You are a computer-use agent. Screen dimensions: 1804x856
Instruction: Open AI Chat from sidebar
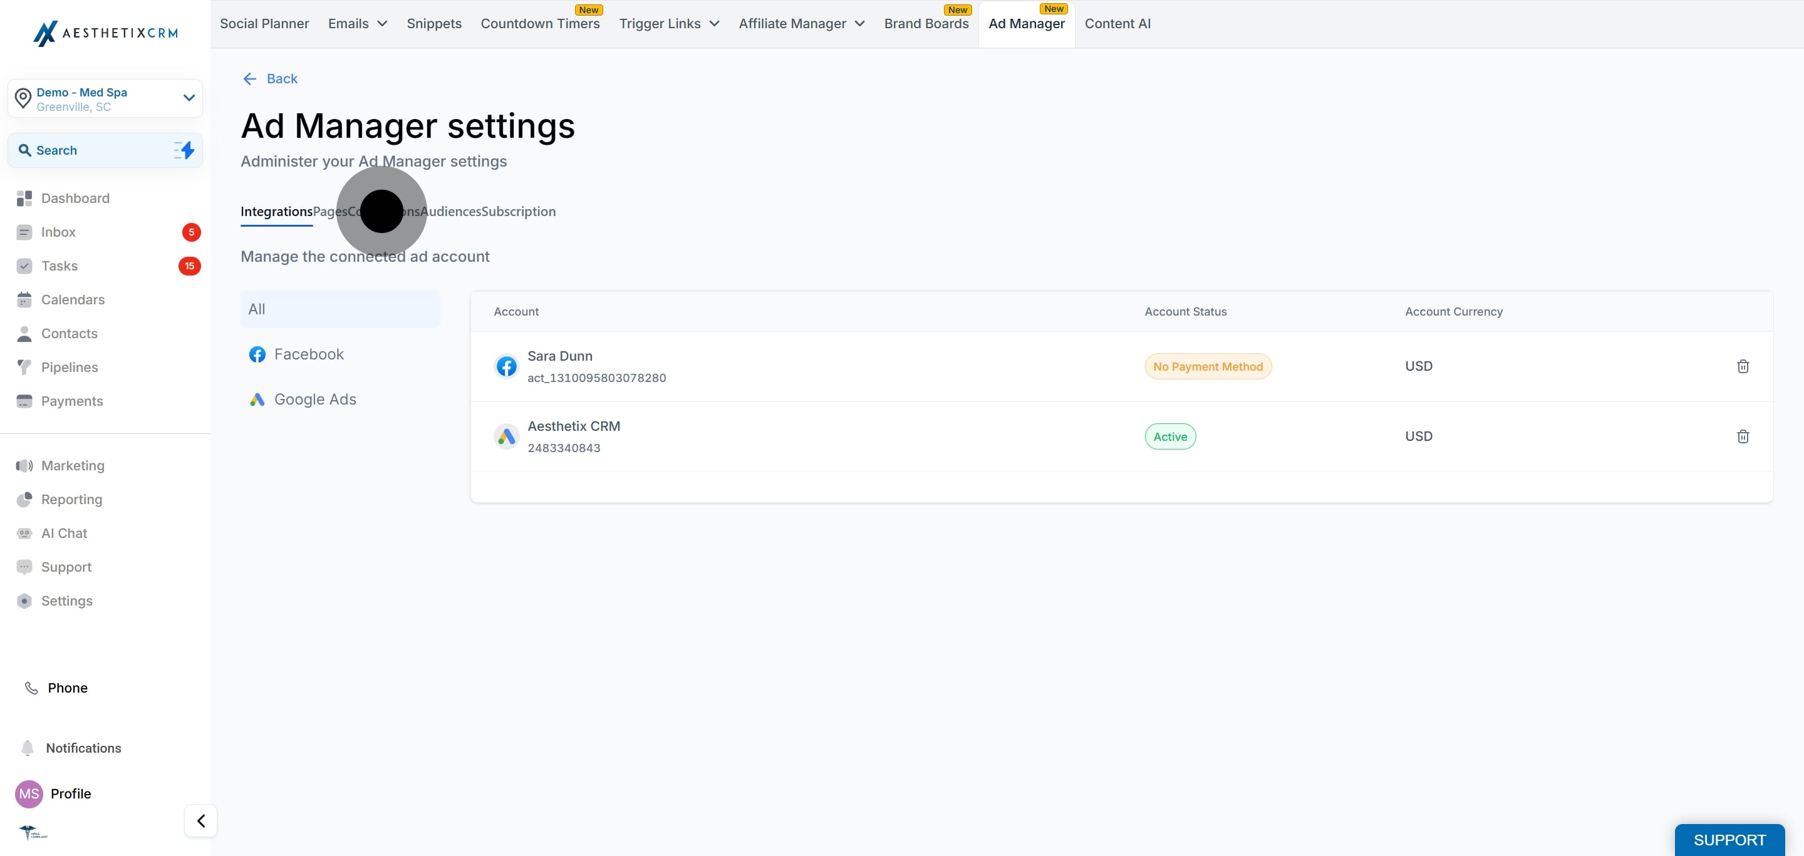pyautogui.click(x=64, y=534)
